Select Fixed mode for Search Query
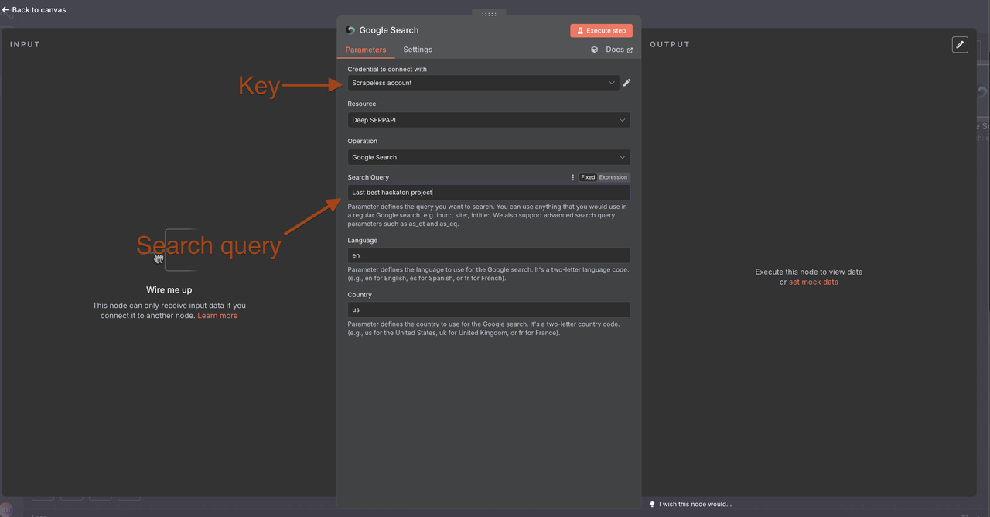The image size is (990, 517). tap(588, 177)
